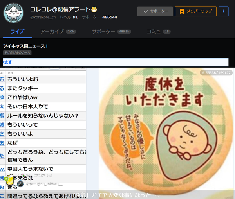
Task: Click the コメント column header
Action: tap(10, 73)
